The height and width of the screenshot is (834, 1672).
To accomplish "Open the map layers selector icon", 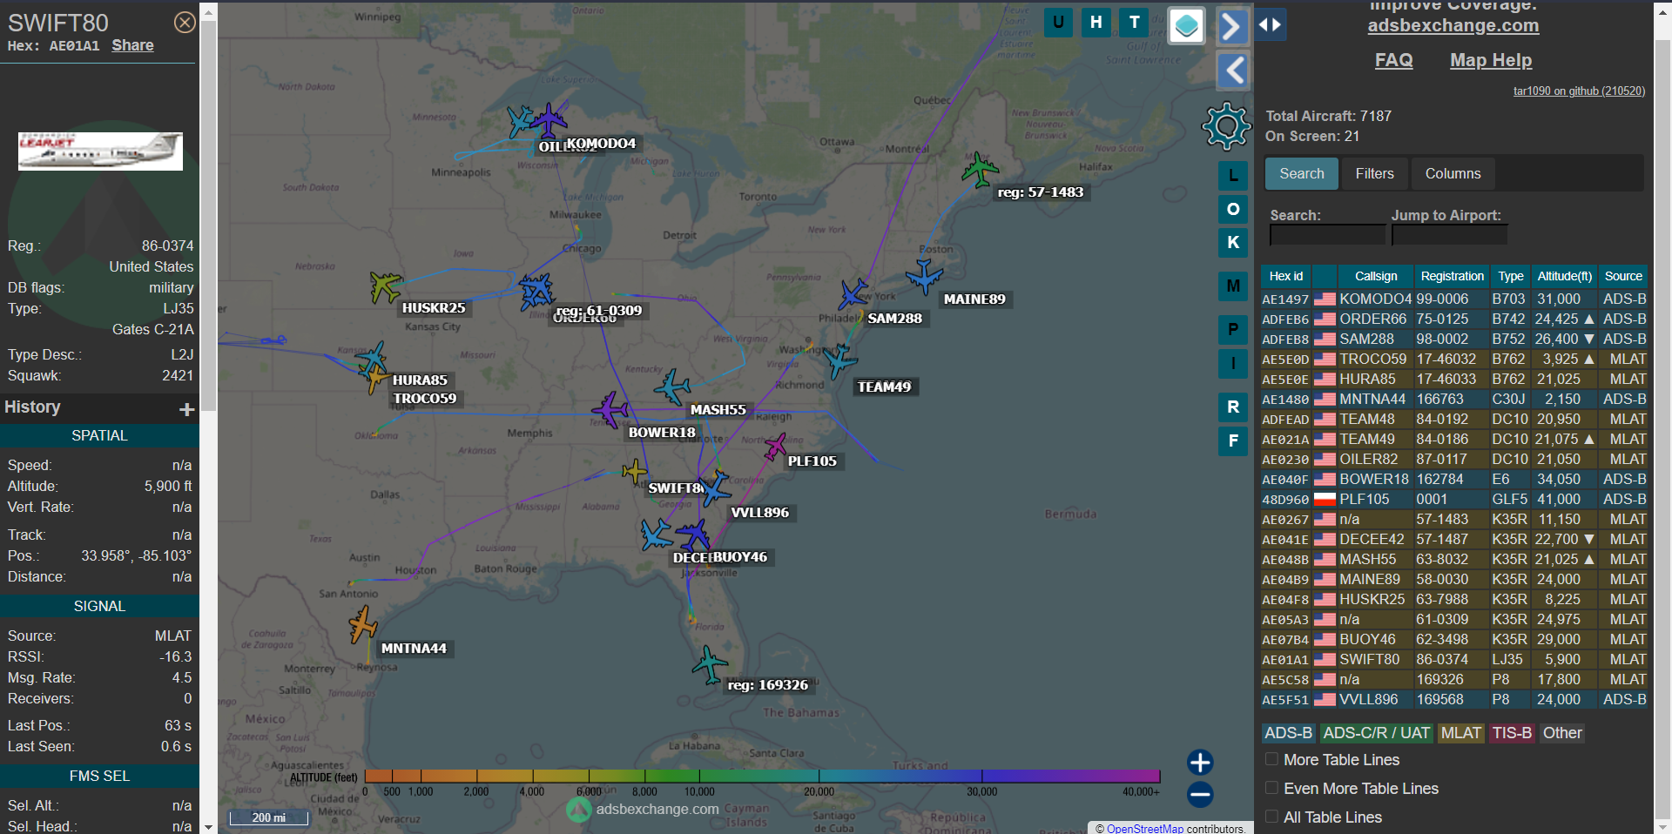I will click(1186, 25).
